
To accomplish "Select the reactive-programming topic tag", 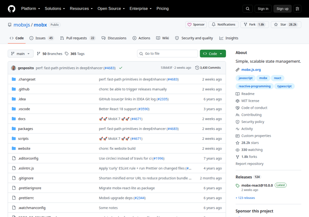I will (x=255, y=86).
